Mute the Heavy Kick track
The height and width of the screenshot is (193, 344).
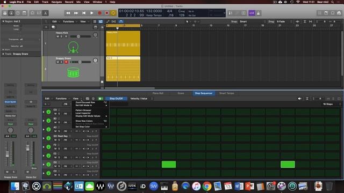click(x=58, y=36)
